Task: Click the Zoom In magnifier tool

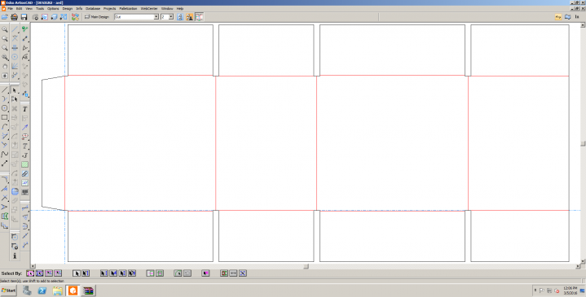Action: coord(5,29)
